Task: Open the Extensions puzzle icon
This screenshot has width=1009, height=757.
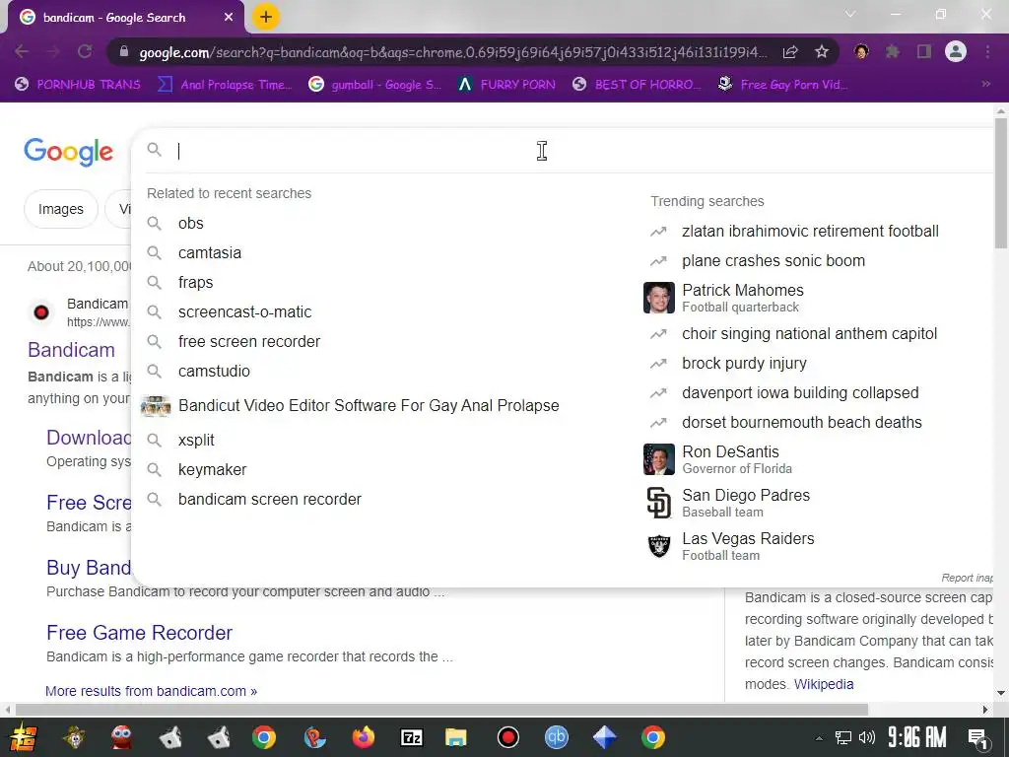Action: tap(893, 51)
